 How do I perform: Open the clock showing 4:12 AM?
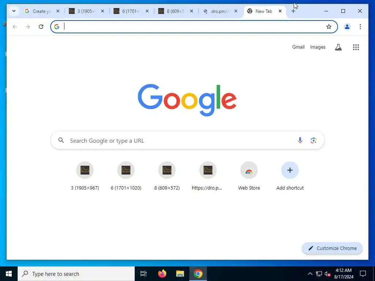pos(344,274)
